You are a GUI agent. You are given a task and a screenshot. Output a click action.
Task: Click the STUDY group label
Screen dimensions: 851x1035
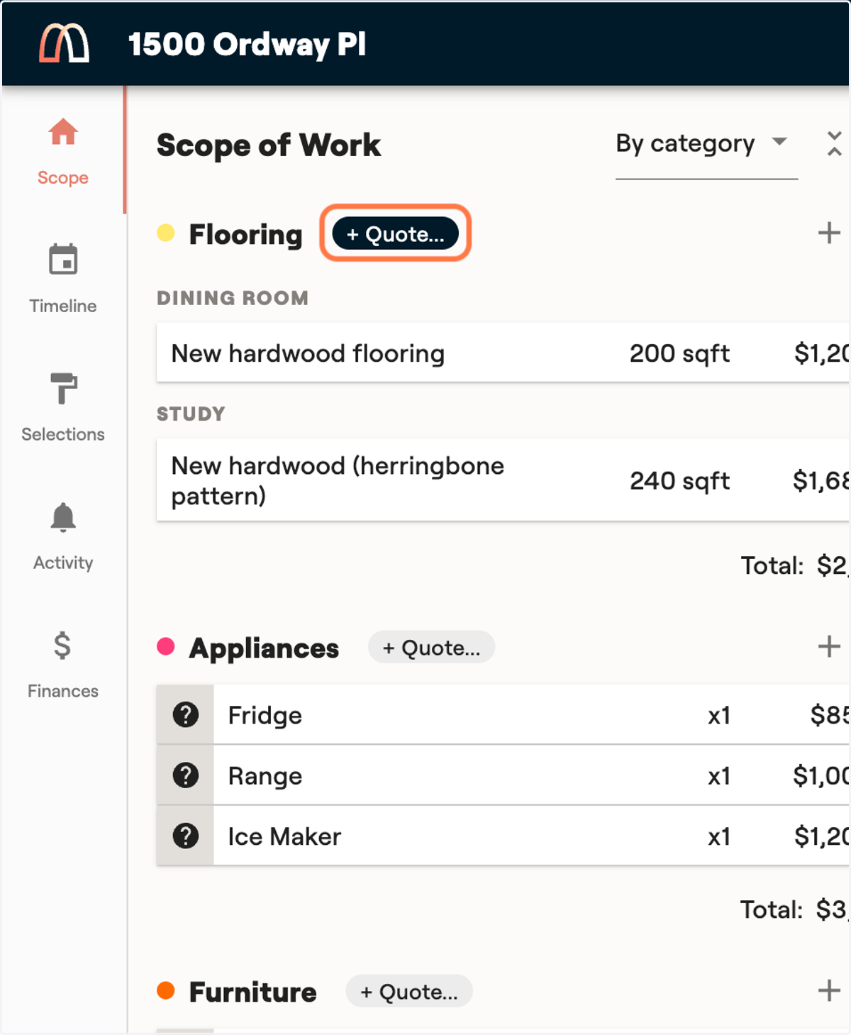[191, 414]
